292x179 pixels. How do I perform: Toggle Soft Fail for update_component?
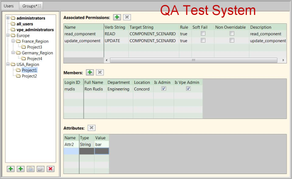point(203,40)
